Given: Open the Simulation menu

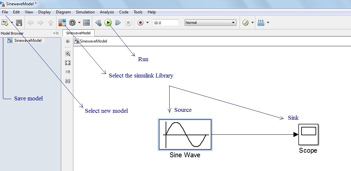Looking at the screenshot, I should (x=85, y=12).
